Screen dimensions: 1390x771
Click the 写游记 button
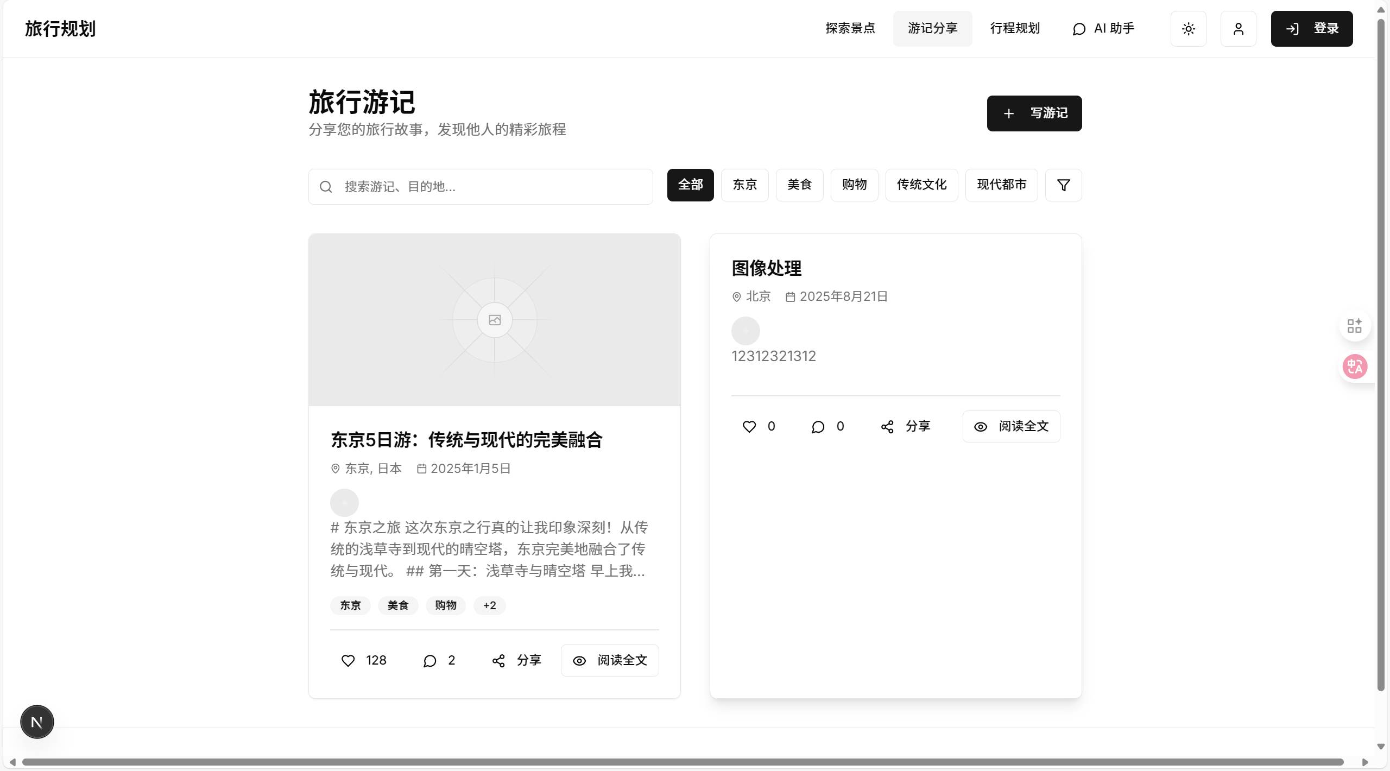1034,113
